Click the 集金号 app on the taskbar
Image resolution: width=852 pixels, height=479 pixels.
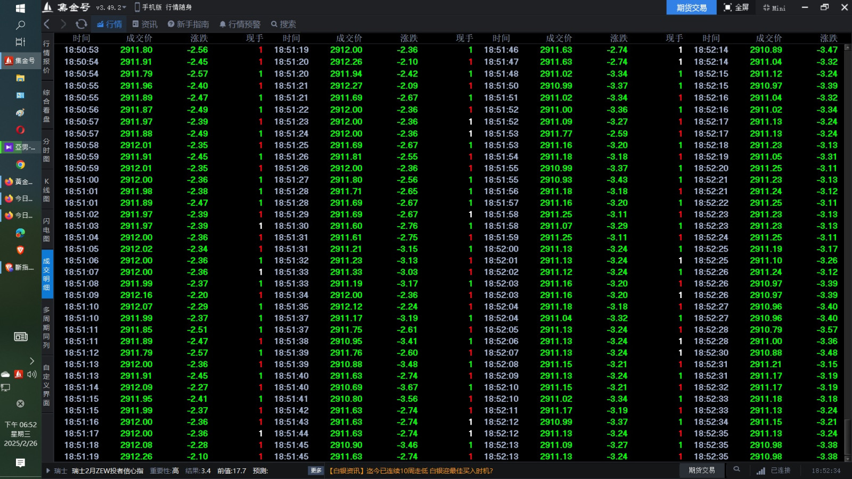pyautogui.click(x=20, y=60)
